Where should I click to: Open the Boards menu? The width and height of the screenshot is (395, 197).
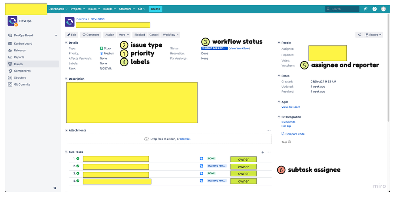click(x=110, y=9)
